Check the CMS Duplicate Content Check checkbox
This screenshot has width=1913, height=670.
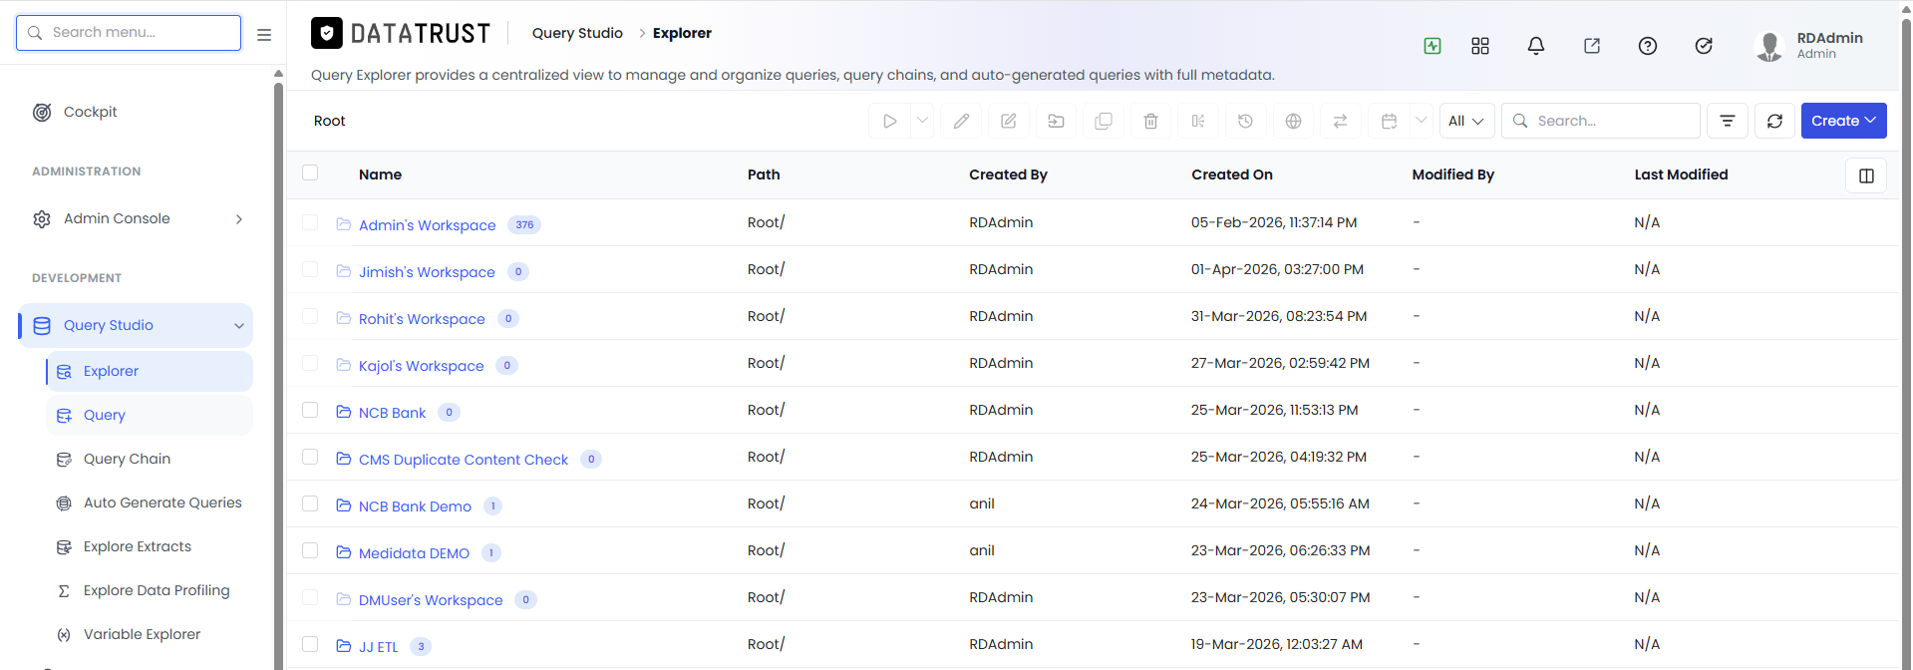click(310, 457)
